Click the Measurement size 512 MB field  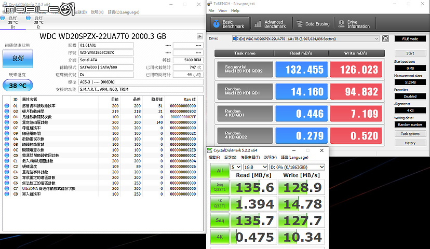coord(410,82)
